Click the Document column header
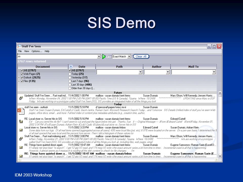This screenshot has width=243, height=182. tap(43, 66)
